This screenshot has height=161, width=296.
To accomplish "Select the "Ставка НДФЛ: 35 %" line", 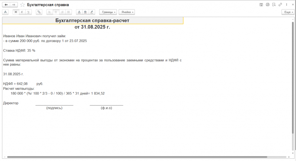I will (x=19, y=51).
